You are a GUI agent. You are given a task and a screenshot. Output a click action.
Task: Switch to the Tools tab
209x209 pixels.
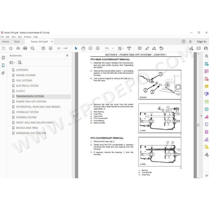coord(17,42)
